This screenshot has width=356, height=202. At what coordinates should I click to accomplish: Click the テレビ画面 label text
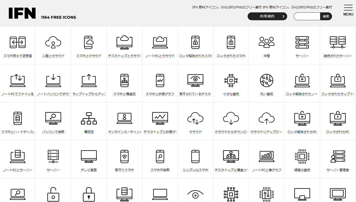pos(89,170)
